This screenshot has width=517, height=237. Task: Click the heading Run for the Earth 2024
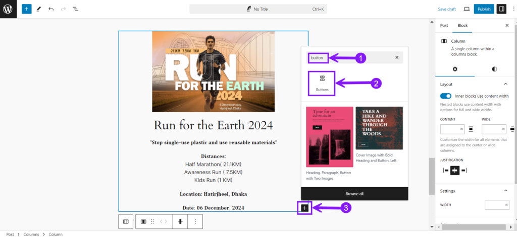(x=214, y=125)
